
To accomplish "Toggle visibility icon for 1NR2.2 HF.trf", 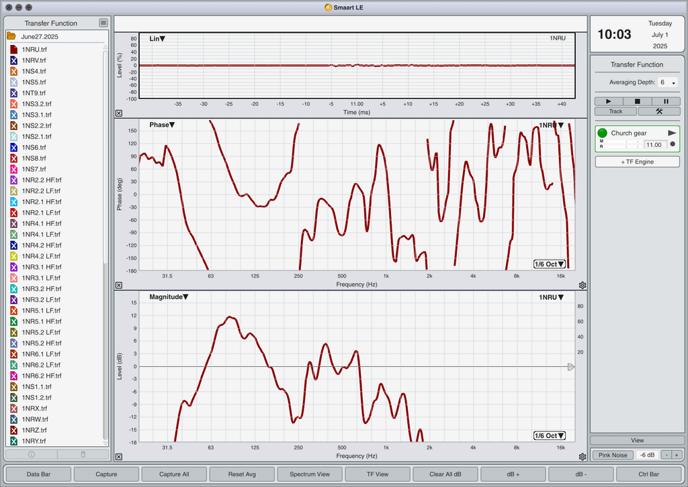I will coord(13,180).
